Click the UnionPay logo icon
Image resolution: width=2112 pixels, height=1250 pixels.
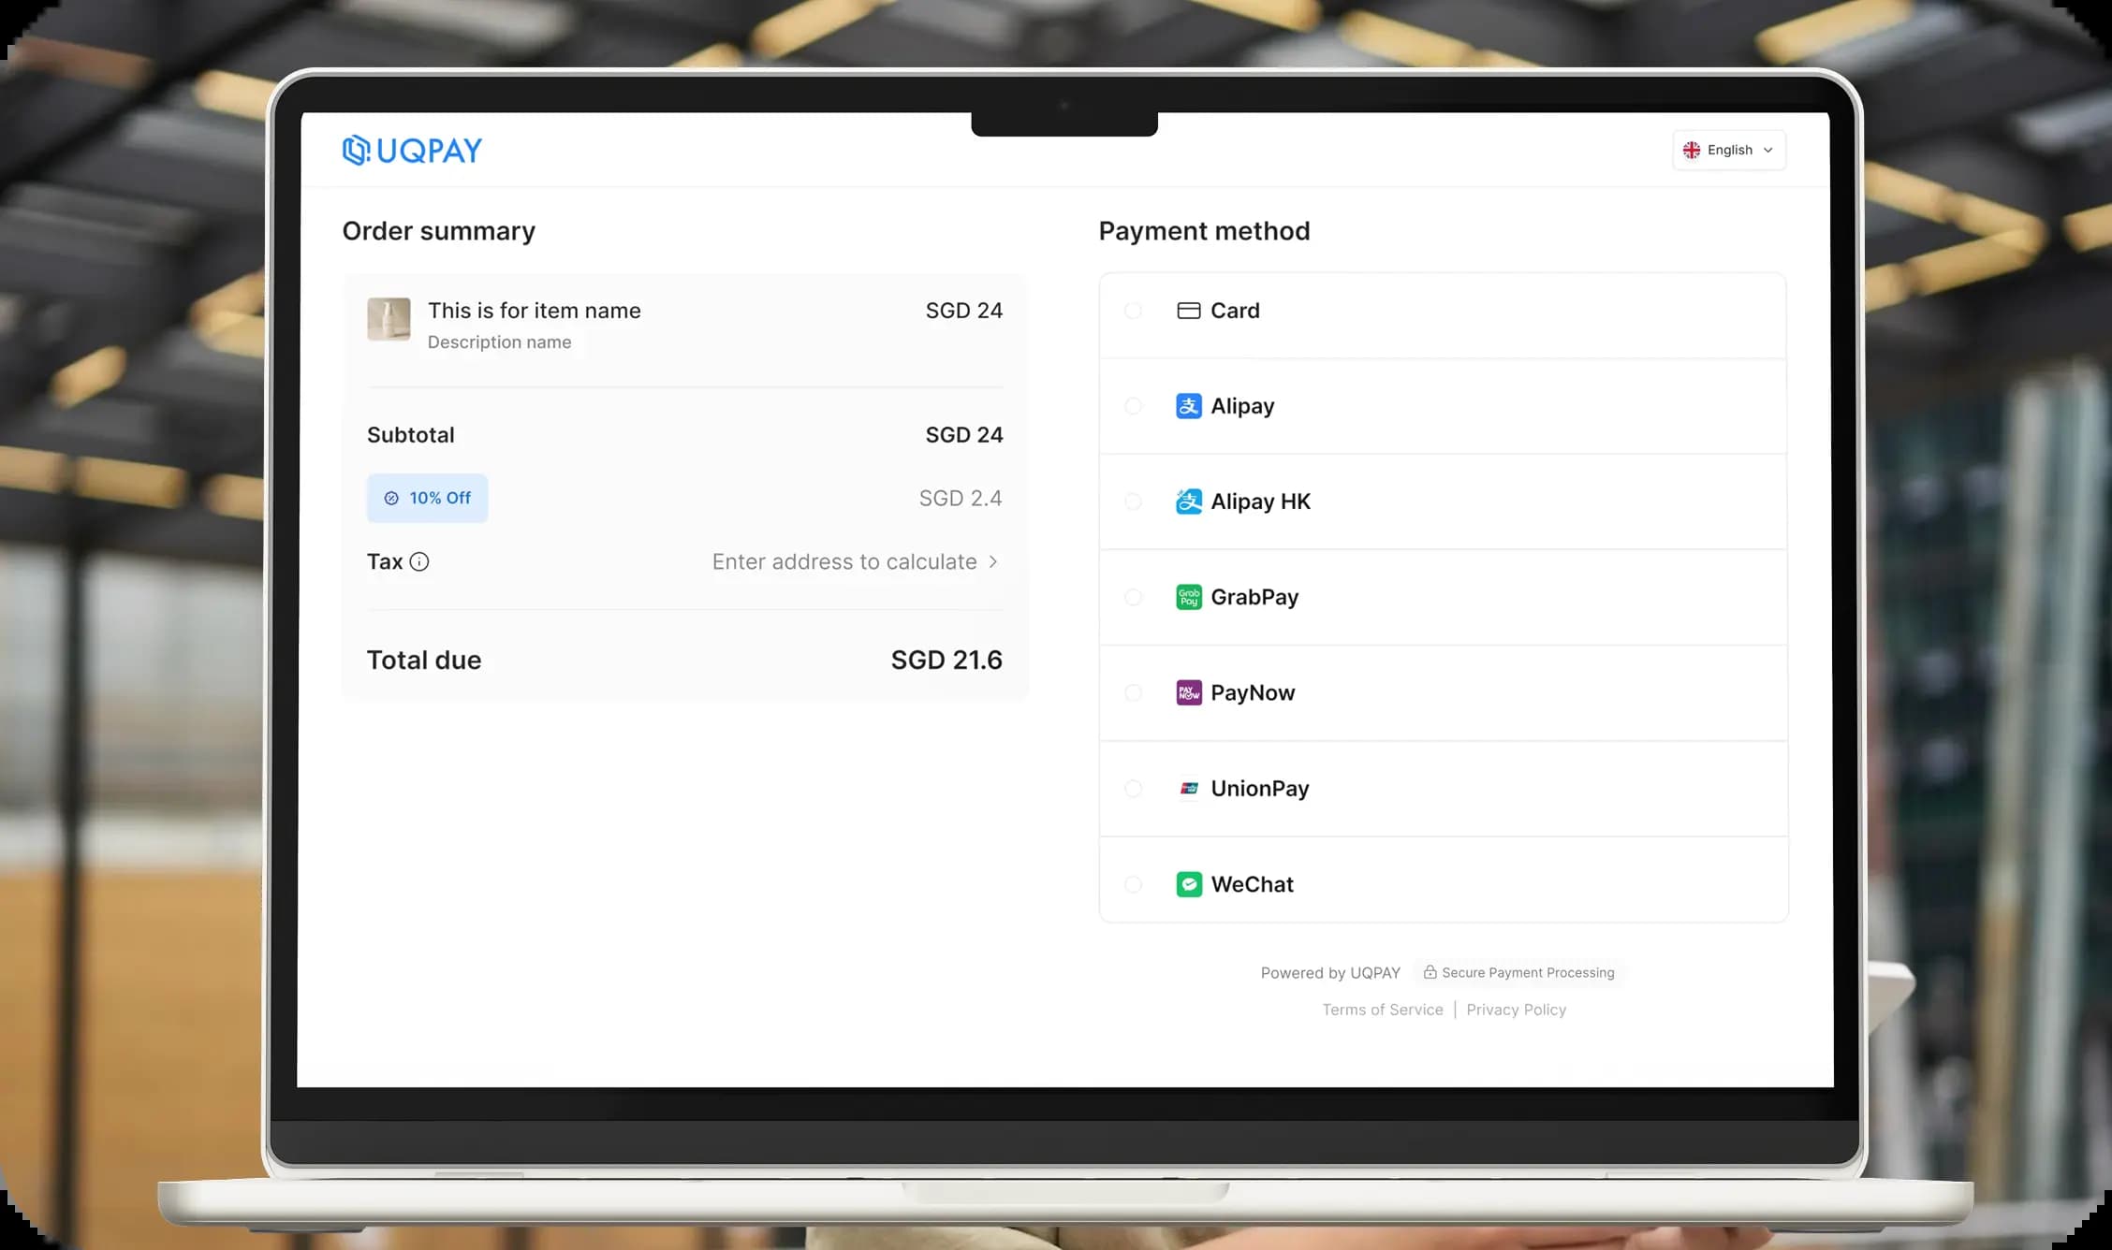click(1188, 789)
